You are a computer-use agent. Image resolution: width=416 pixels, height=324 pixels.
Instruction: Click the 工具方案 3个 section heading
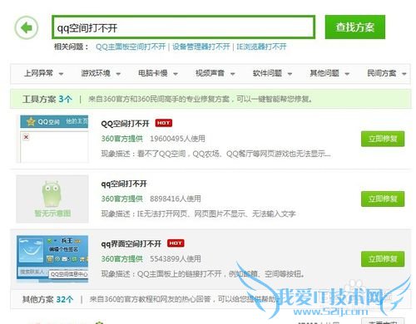pyautogui.click(x=47, y=99)
